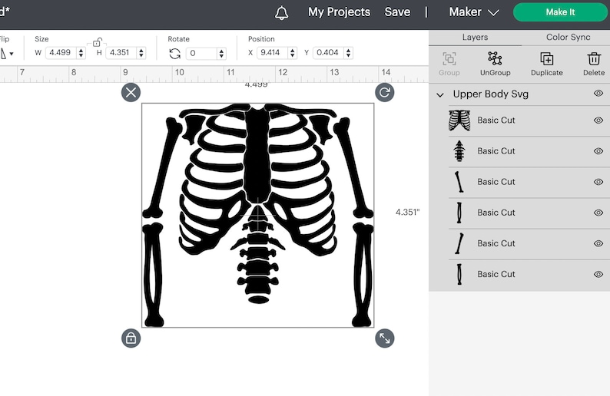This screenshot has height=396, width=610.
Task: Click the X position stepper arrows
Action: (292, 52)
